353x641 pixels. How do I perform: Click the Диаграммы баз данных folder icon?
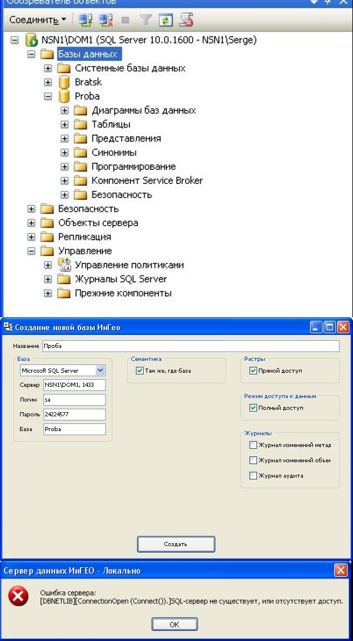pyautogui.click(x=81, y=110)
